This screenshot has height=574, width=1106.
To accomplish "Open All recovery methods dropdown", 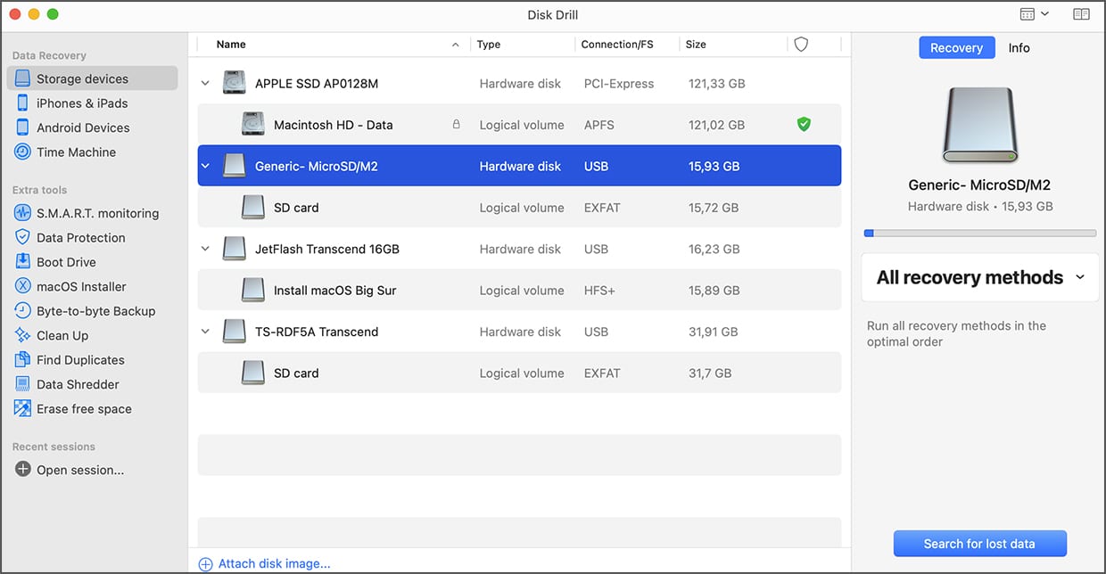I will pos(980,277).
